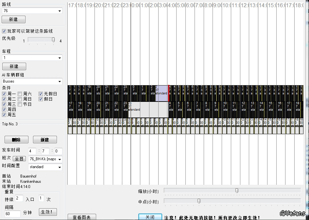Image resolution: width=309 pixels, height=220 pixels.
Task: Click the 0:00 hour label in timeline header
Action: 136,5
